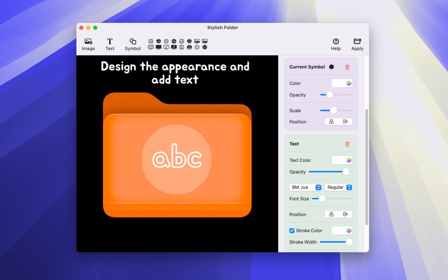Open the BM Jua font dropdown
The image size is (448, 280).
[305, 187]
